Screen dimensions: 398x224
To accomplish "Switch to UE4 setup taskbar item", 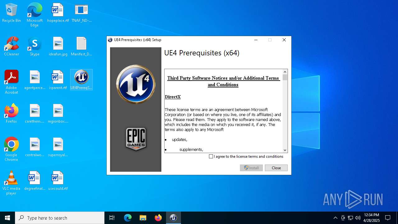I will coord(173,218).
